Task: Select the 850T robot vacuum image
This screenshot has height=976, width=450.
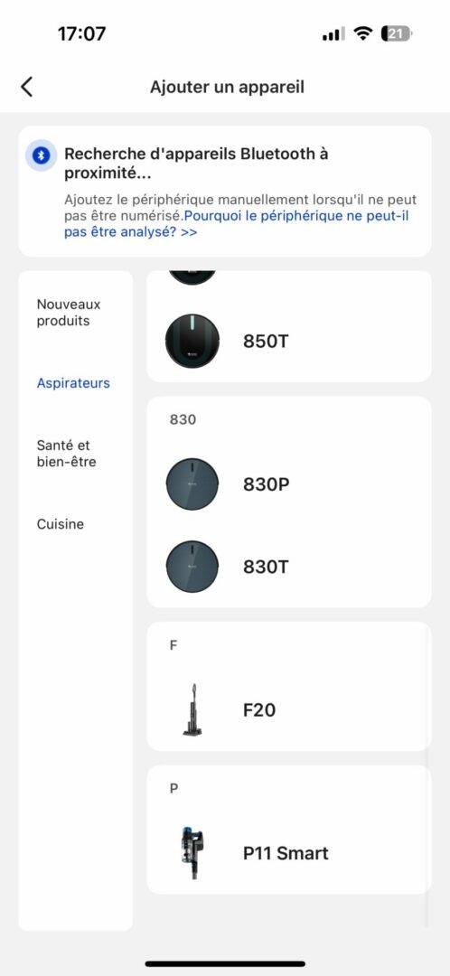Action: [192, 341]
